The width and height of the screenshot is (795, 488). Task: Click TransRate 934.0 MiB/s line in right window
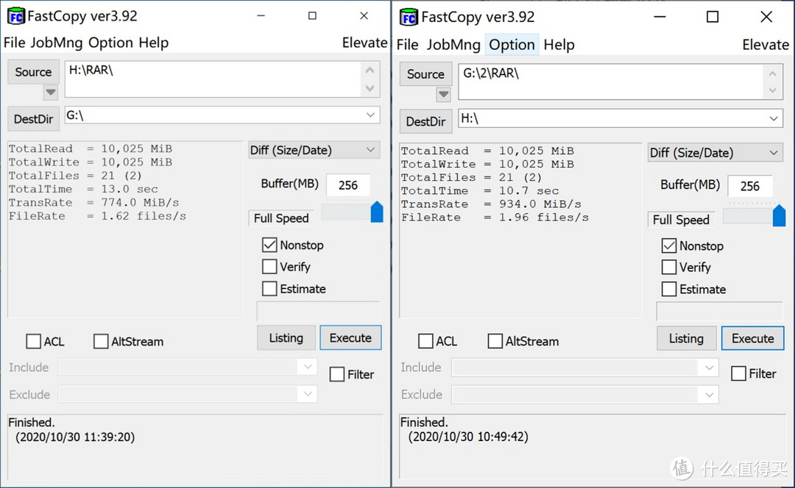(491, 204)
